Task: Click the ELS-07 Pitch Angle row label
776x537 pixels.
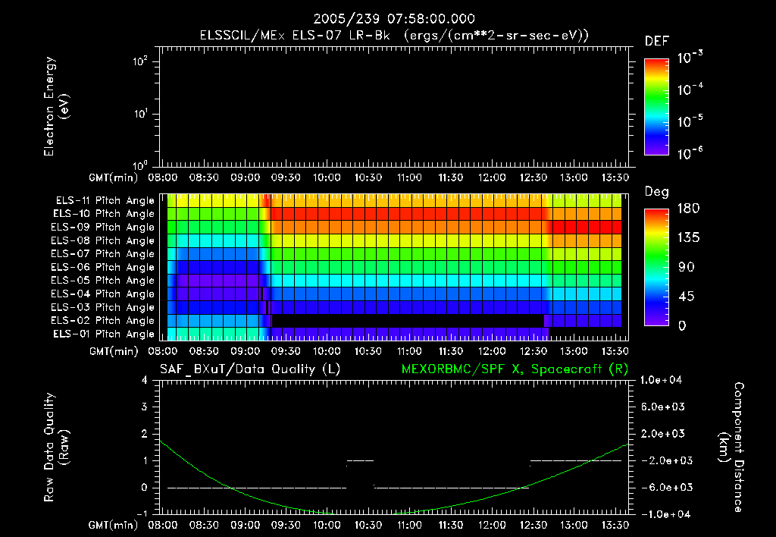Action: click(102, 253)
